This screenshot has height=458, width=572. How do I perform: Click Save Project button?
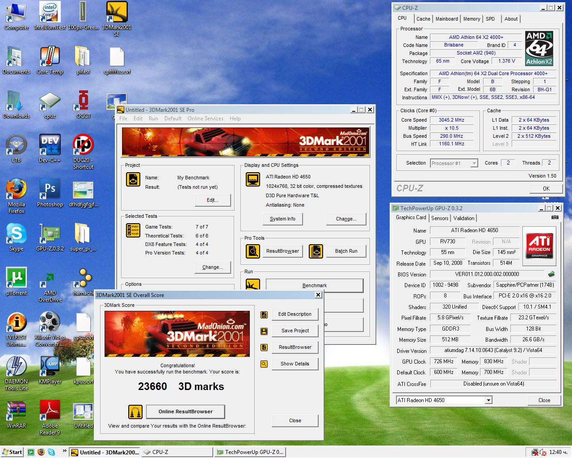[295, 331]
